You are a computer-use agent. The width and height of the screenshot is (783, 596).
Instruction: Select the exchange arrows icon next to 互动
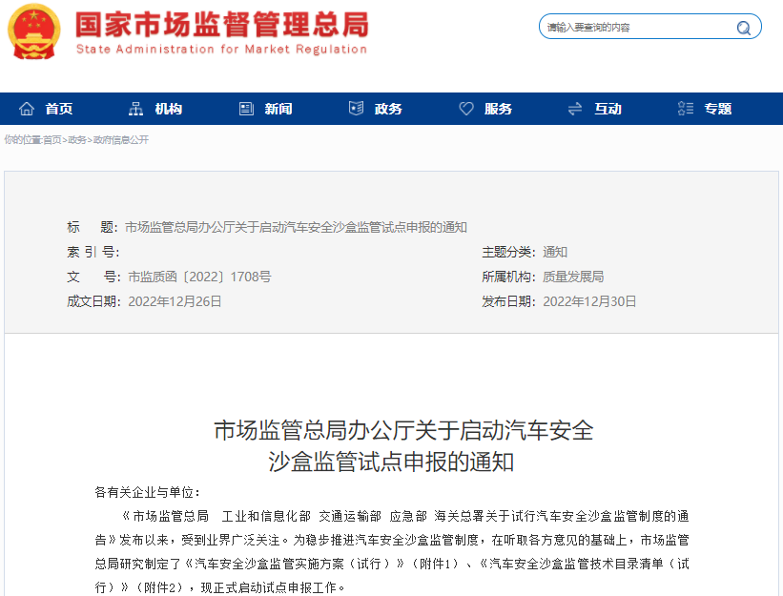pos(573,108)
